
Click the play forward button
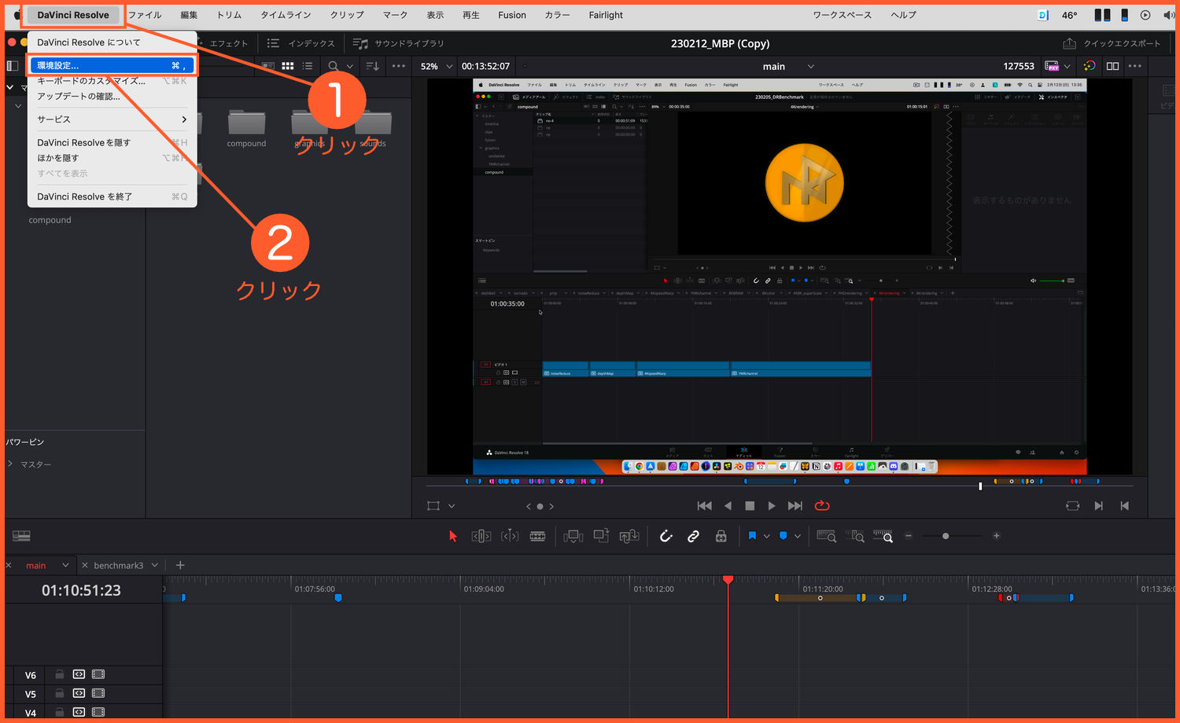click(x=772, y=506)
